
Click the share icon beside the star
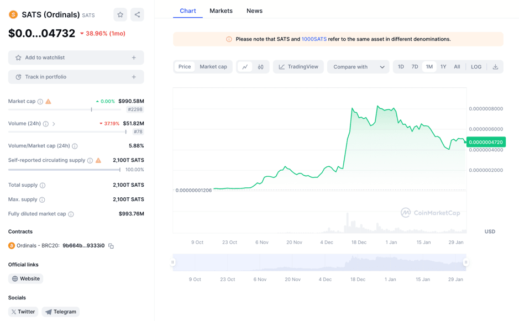(137, 15)
